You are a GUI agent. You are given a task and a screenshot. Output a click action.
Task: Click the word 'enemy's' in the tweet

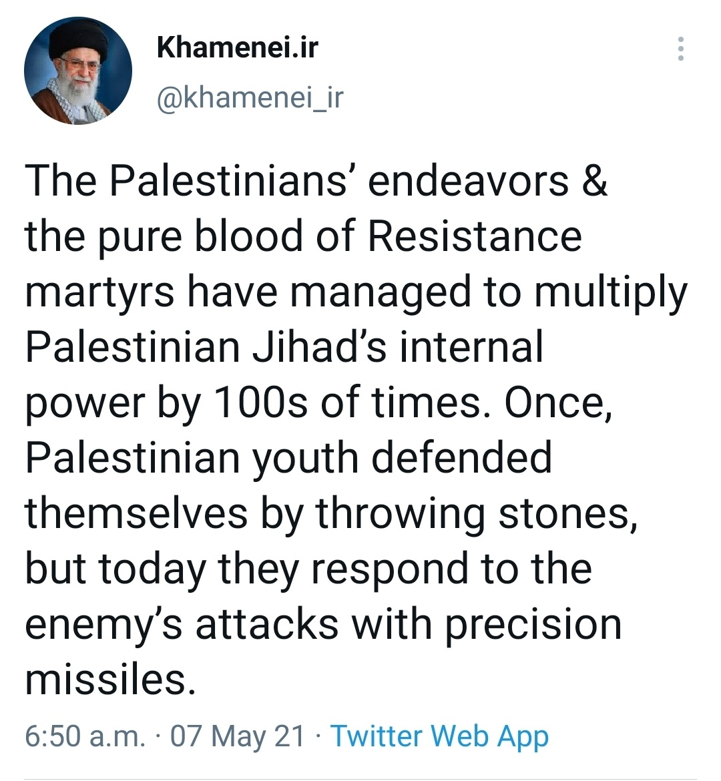point(103,625)
